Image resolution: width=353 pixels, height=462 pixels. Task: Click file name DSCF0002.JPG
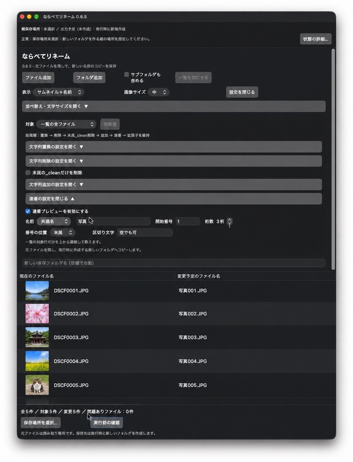71,314
